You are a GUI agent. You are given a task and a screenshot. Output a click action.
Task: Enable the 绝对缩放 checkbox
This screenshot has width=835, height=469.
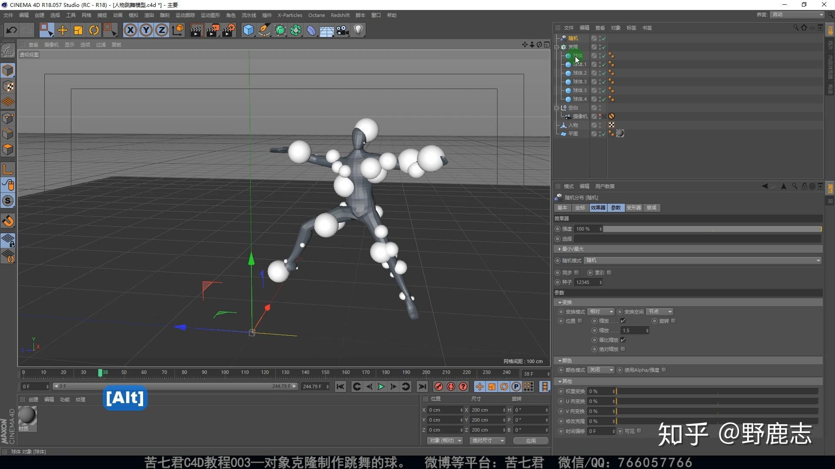click(623, 349)
